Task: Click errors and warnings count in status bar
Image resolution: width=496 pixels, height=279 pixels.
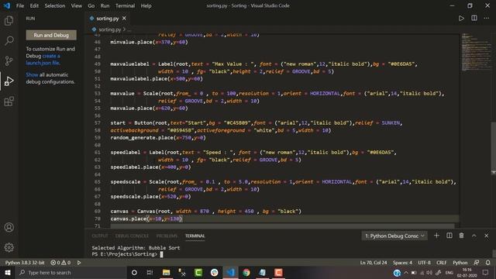Action: pos(60,263)
